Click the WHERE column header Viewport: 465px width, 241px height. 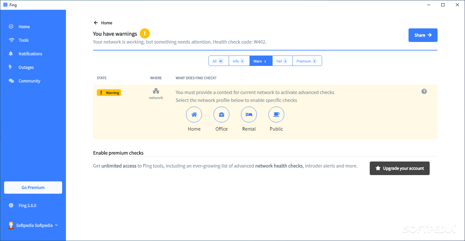pos(156,78)
